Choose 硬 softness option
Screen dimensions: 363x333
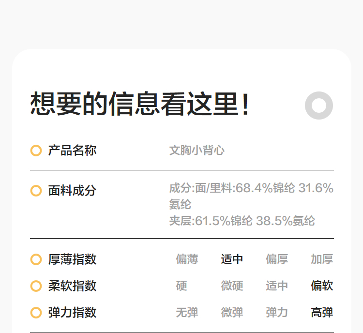pyautogui.click(x=181, y=286)
